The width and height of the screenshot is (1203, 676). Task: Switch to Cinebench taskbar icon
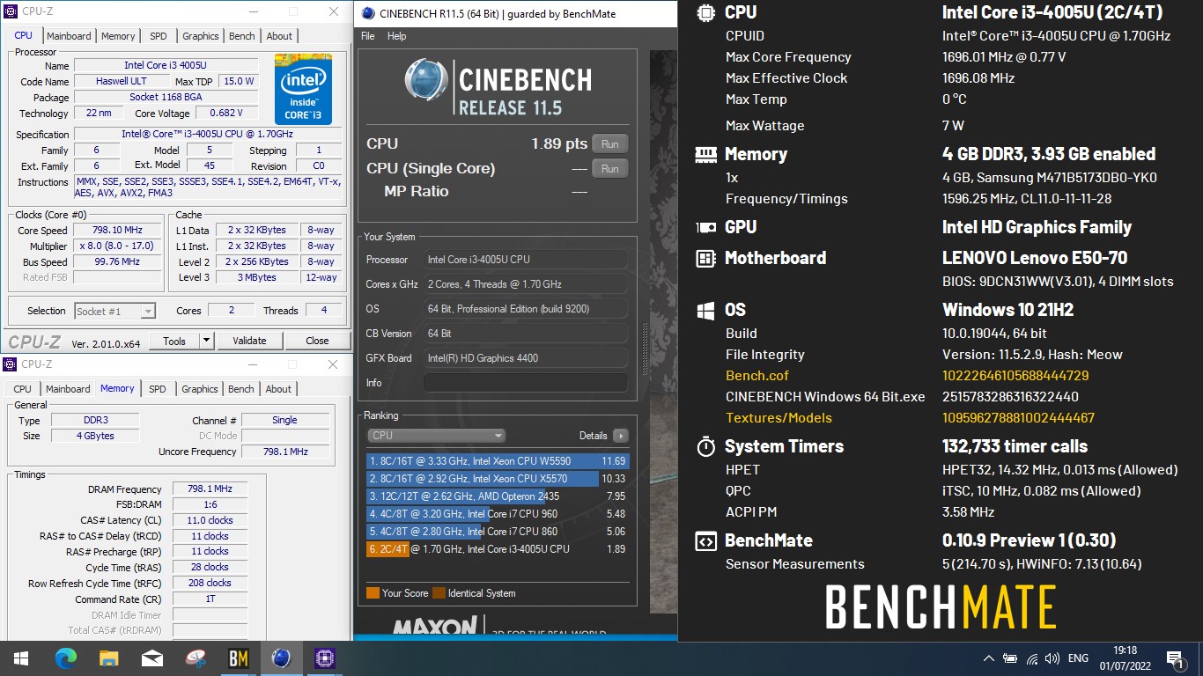tap(281, 658)
